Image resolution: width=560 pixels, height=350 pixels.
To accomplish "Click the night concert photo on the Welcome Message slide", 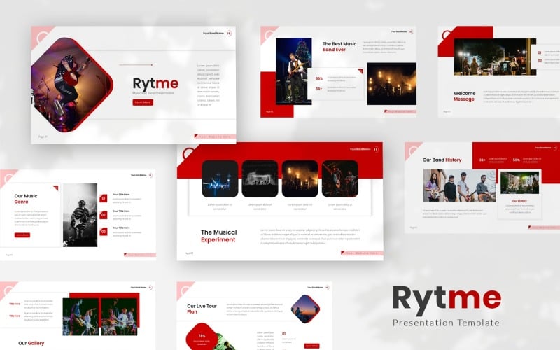I will click(x=495, y=57).
